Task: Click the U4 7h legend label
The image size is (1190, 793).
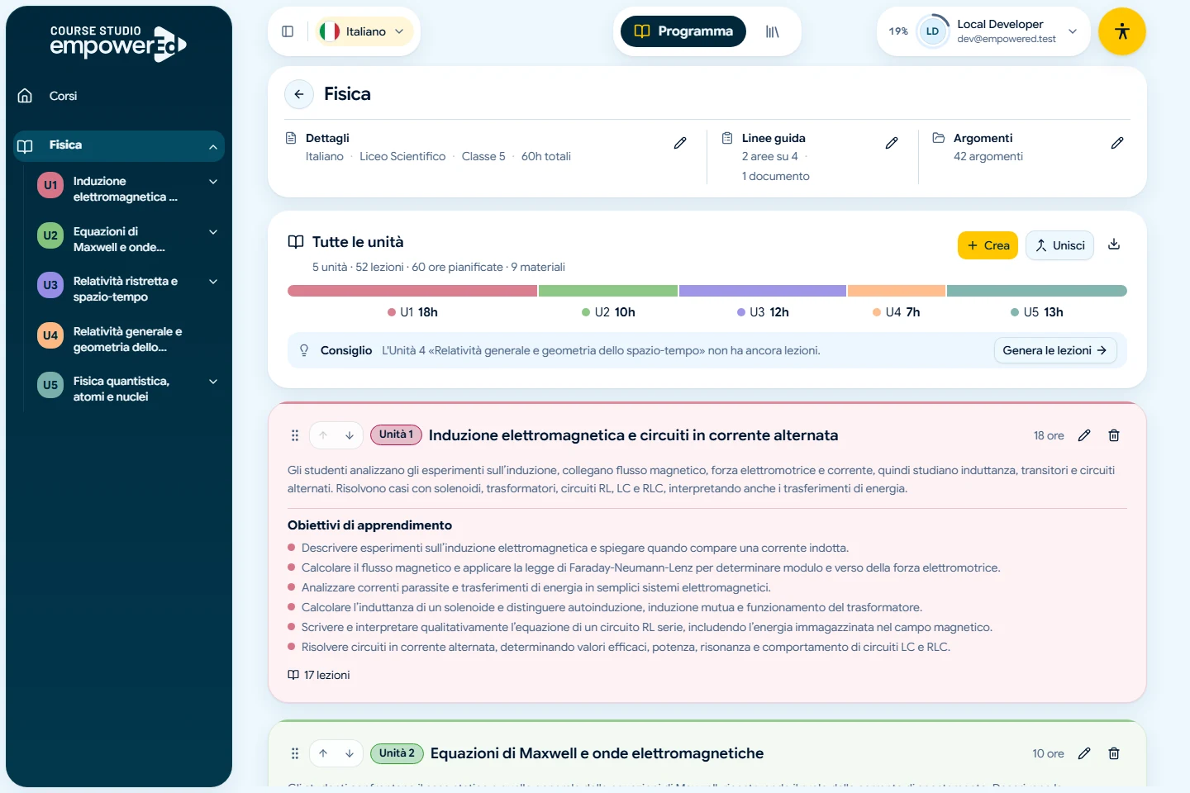Action: pos(897,312)
